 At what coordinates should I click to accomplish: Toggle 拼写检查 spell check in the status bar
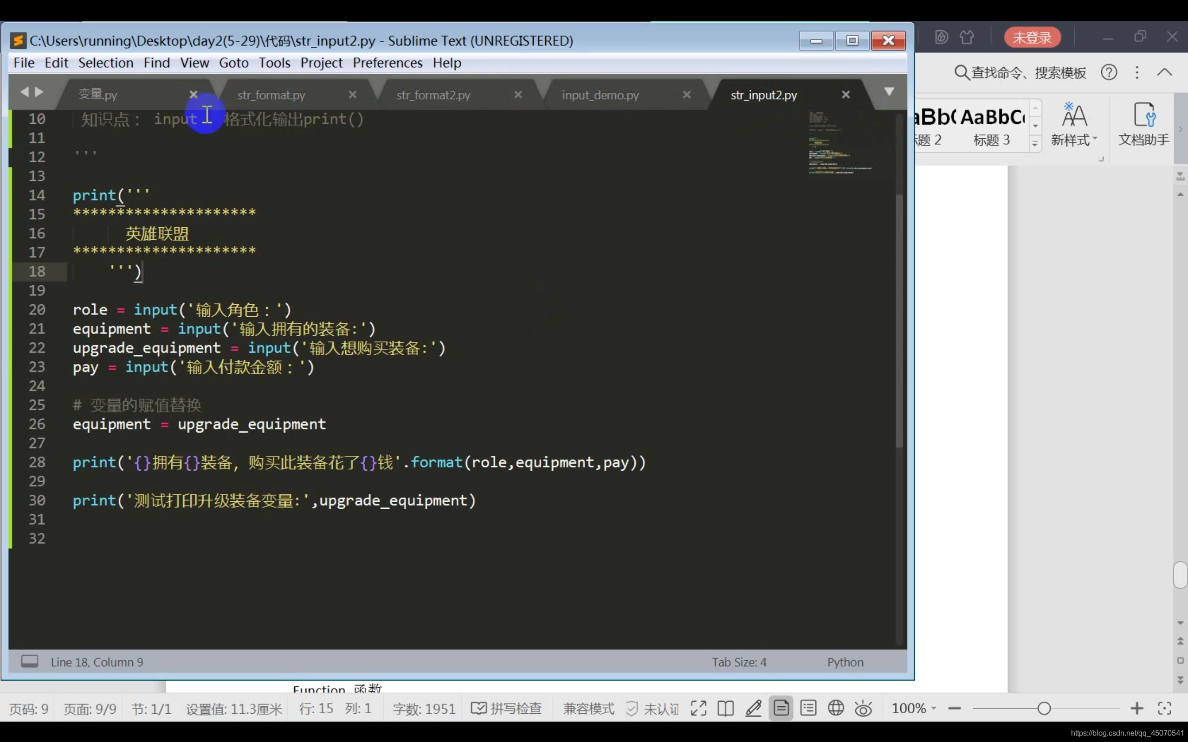pos(506,708)
